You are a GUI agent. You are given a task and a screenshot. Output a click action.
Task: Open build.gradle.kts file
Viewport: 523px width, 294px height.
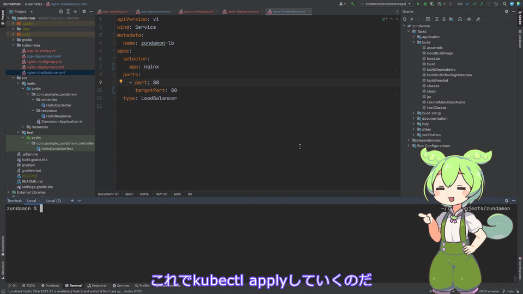click(34, 160)
